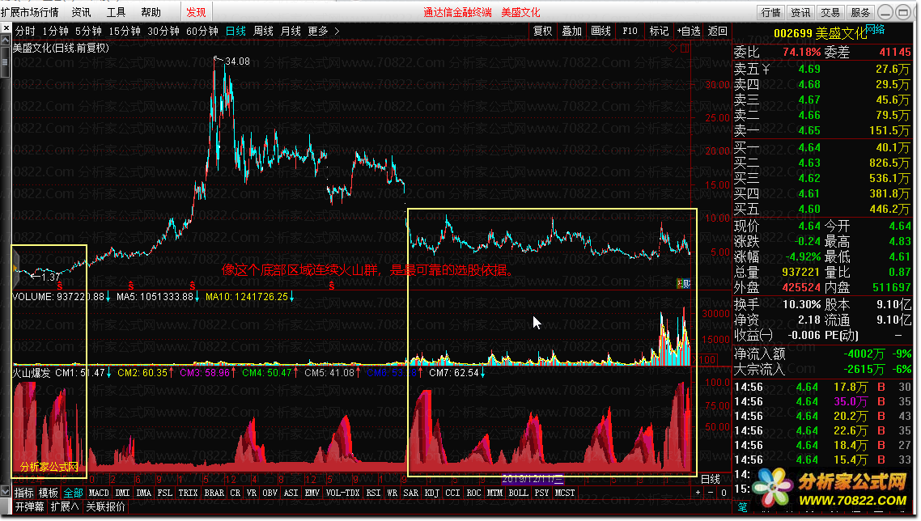The image size is (921, 521).
Task: Click the 开弹幕 button
Action: click(x=29, y=506)
